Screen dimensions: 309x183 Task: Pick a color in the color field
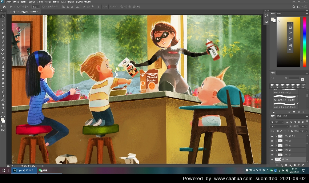288,42
